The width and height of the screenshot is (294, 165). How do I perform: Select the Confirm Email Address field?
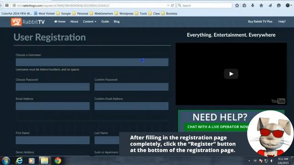(x=131, y=106)
